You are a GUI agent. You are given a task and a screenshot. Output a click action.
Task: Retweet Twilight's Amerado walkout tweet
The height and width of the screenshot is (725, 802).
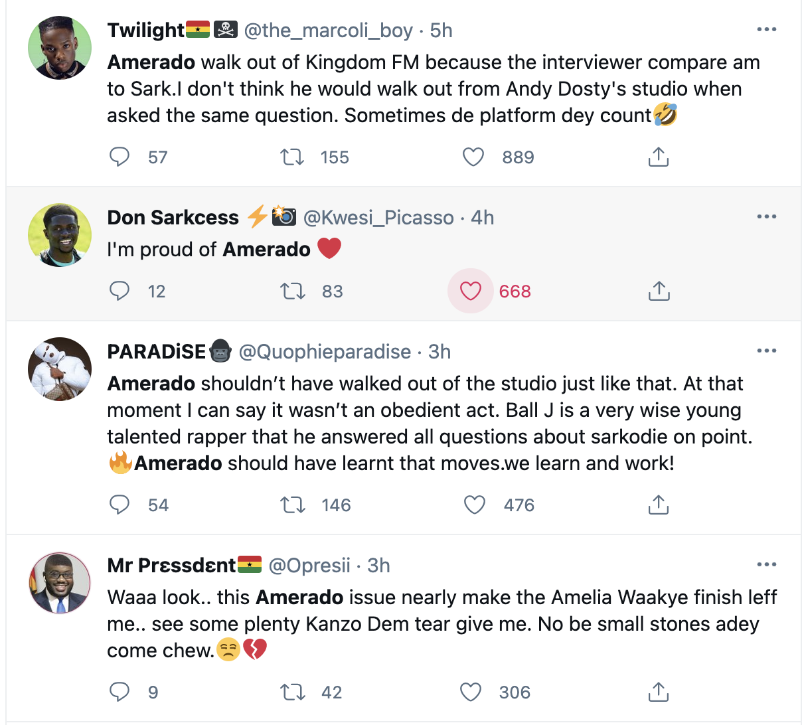[x=292, y=157]
